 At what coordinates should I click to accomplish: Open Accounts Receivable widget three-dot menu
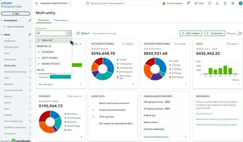point(186,84)
